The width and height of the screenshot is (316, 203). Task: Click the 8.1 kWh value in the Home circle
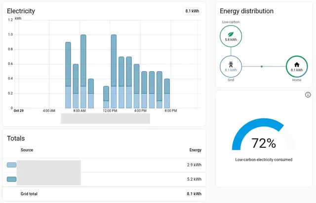click(297, 70)
